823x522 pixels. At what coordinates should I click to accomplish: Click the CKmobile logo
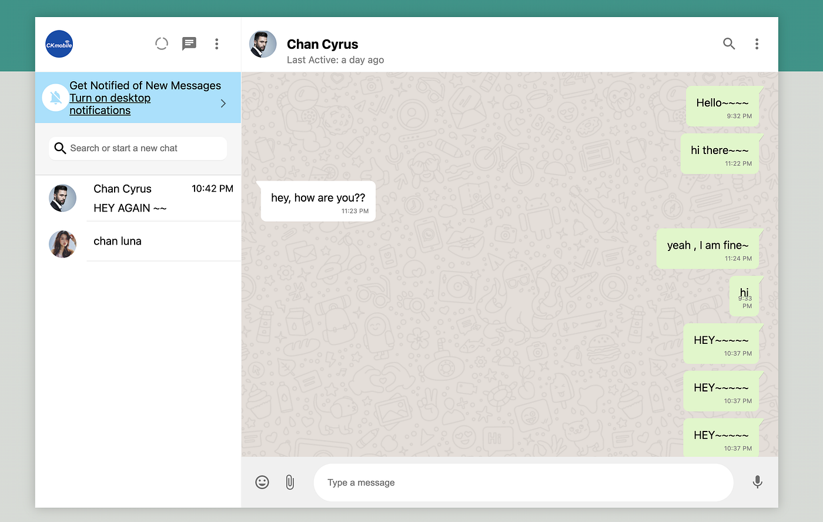pyautogui.click(x=59, y=44)
